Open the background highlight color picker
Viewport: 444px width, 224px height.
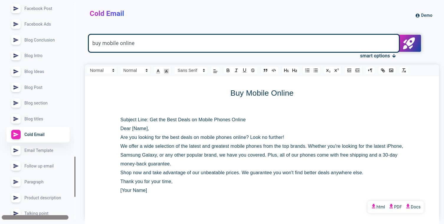(166, 71)
